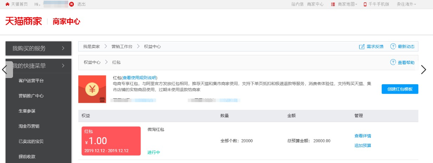This screenshot has height=163, width=433.
Task: Click 营销工作台 breadcrumb
Action: 122,47
